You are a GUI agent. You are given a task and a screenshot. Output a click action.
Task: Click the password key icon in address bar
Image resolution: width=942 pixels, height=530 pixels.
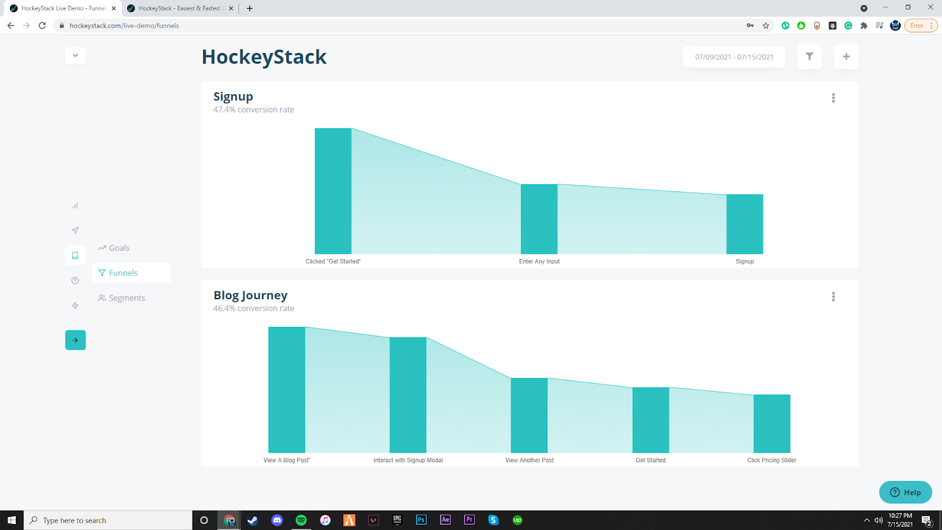pyautogui.click(x=750, y=25)
